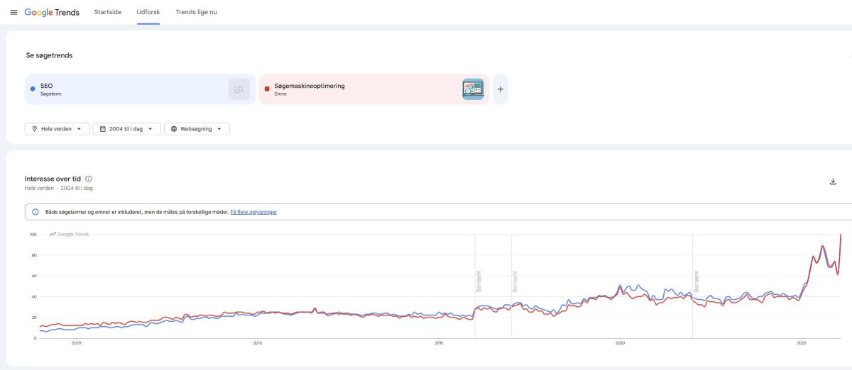
Task: Click the 100 y-axis label
Action: pyautogui.click(x=33, y=234)
